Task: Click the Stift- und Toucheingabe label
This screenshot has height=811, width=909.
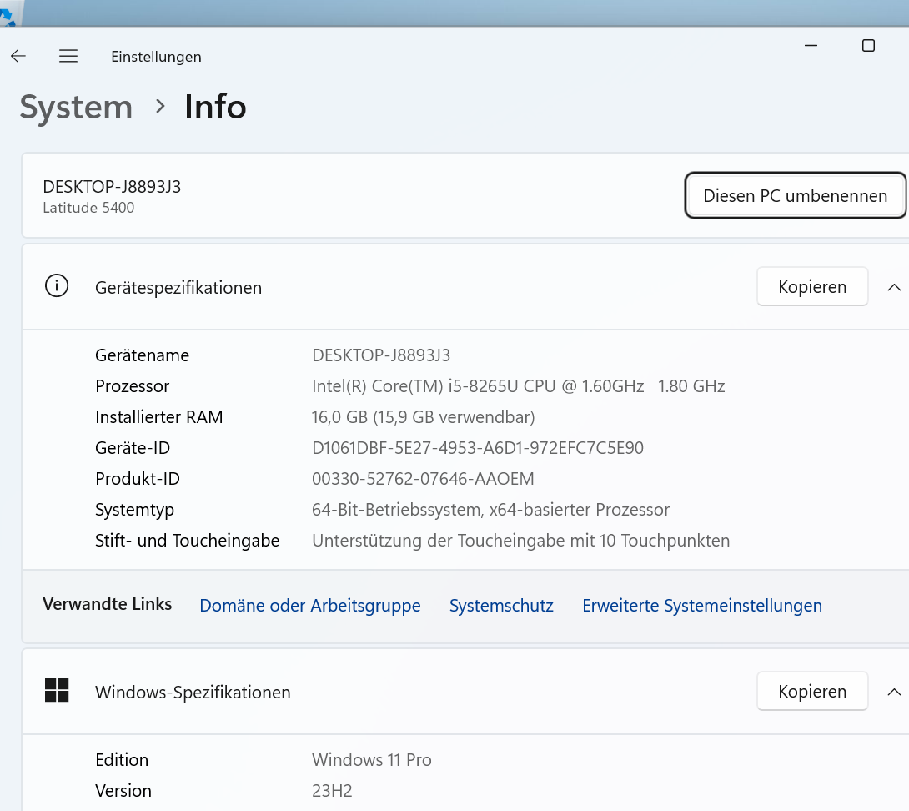Action: coord(188,541)
